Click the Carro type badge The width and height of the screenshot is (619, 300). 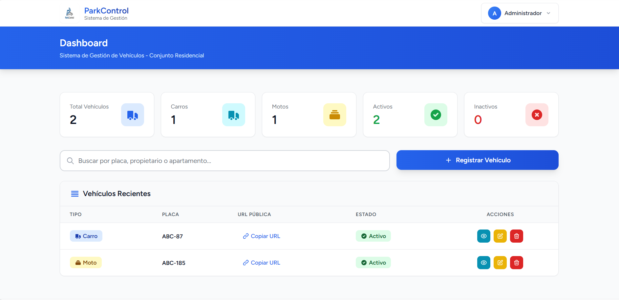(x=86, y=236)
